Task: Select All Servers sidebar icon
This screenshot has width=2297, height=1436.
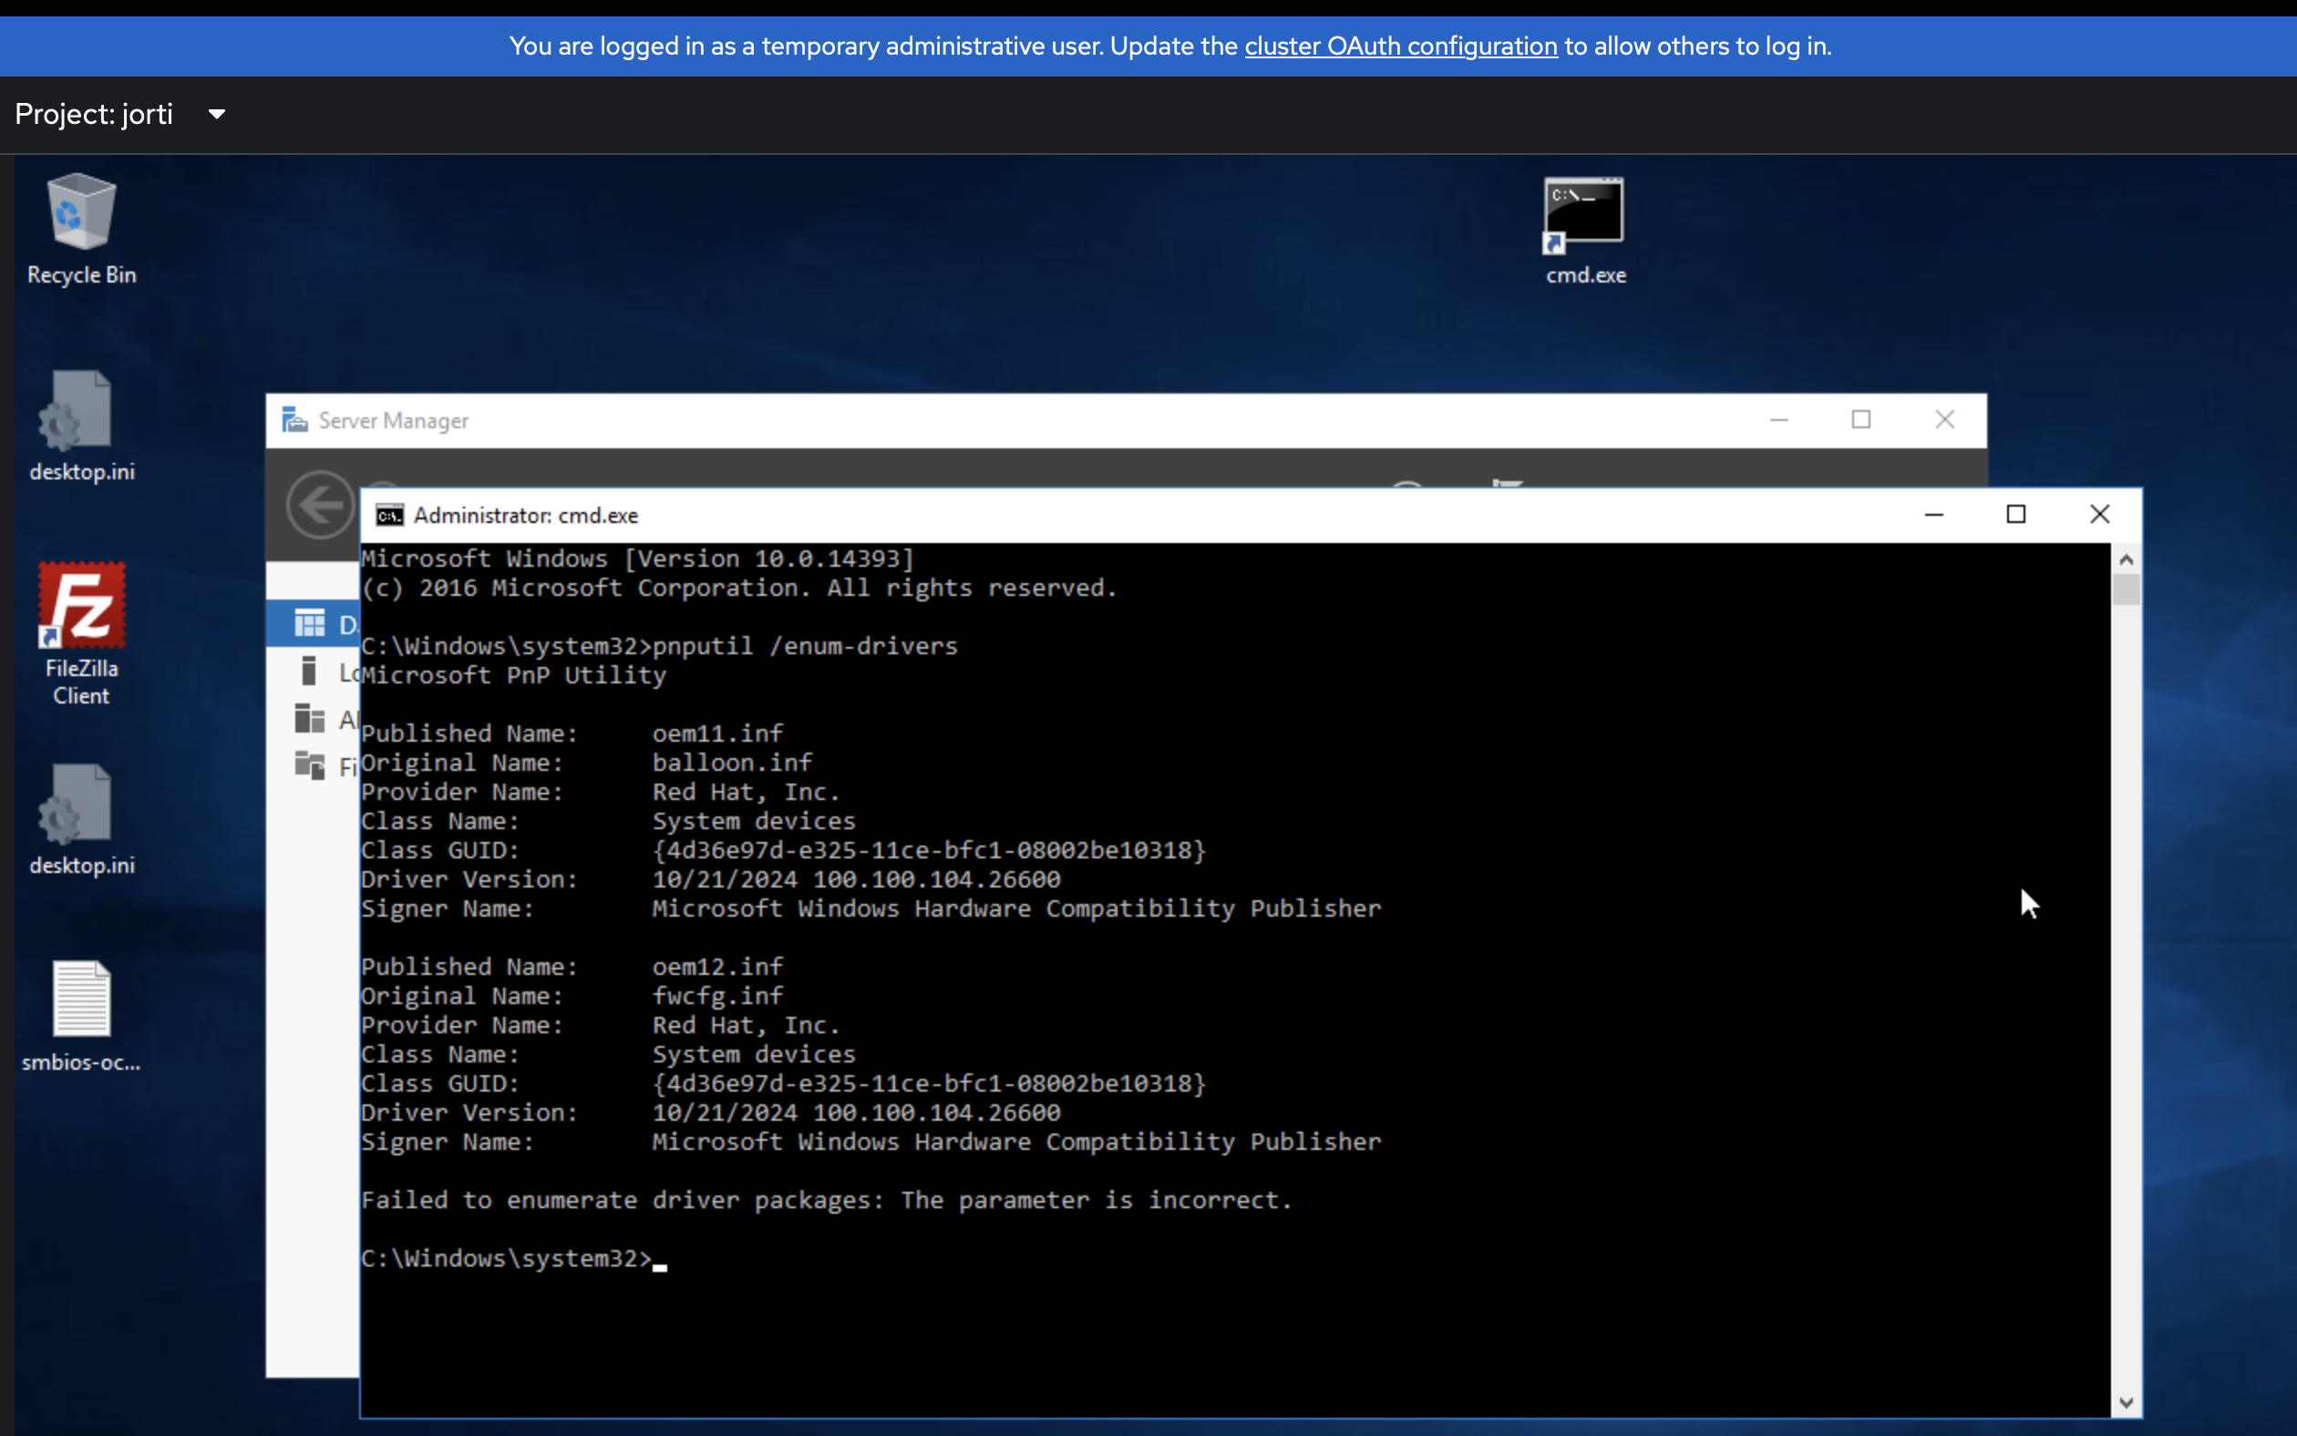Action: tap(310, 719)
